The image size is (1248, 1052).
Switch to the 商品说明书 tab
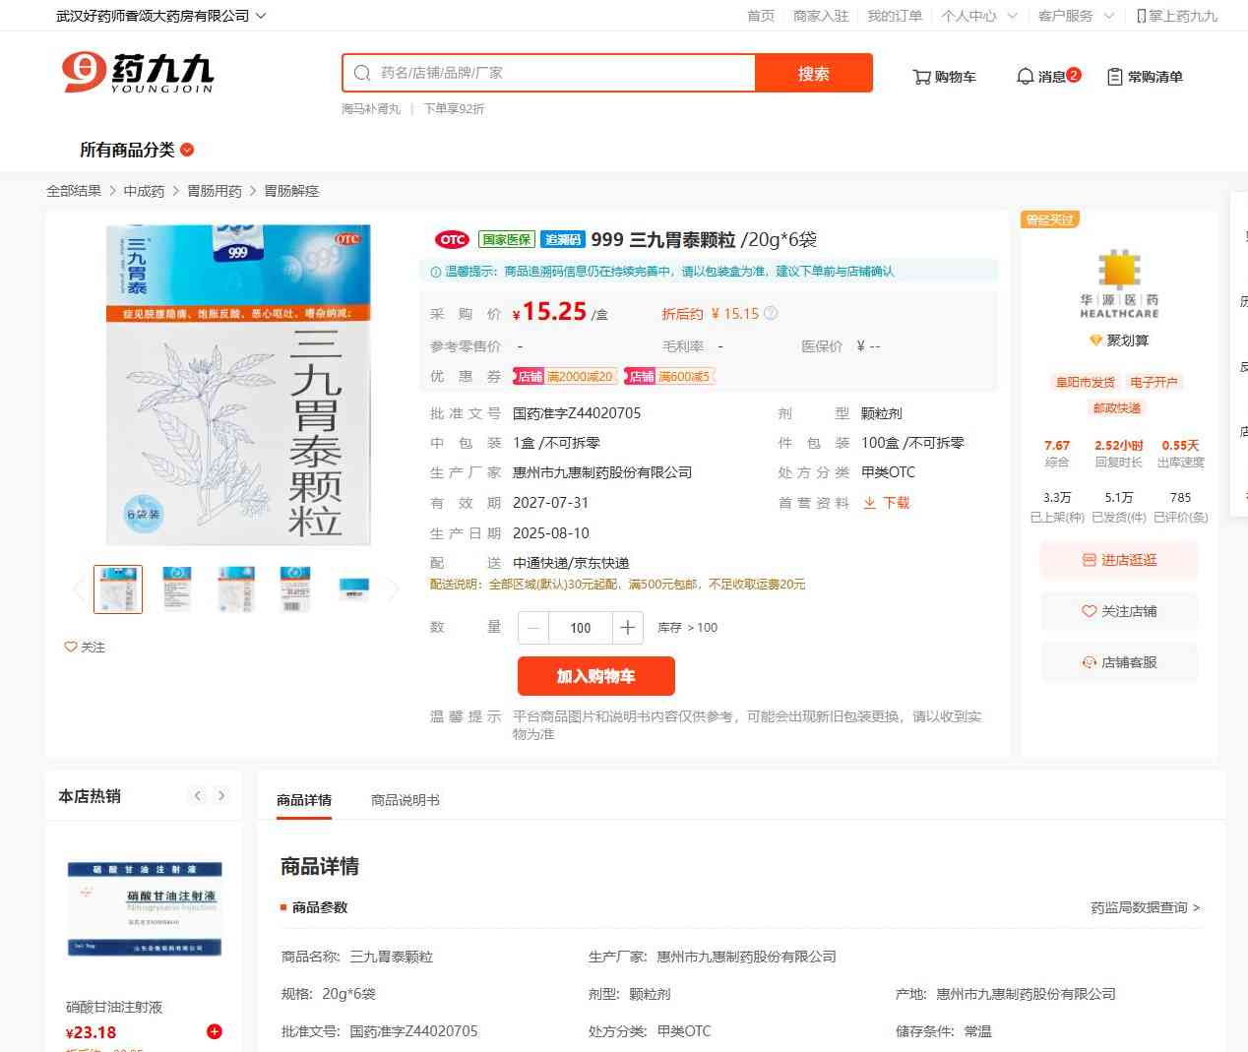coord(405,800)
